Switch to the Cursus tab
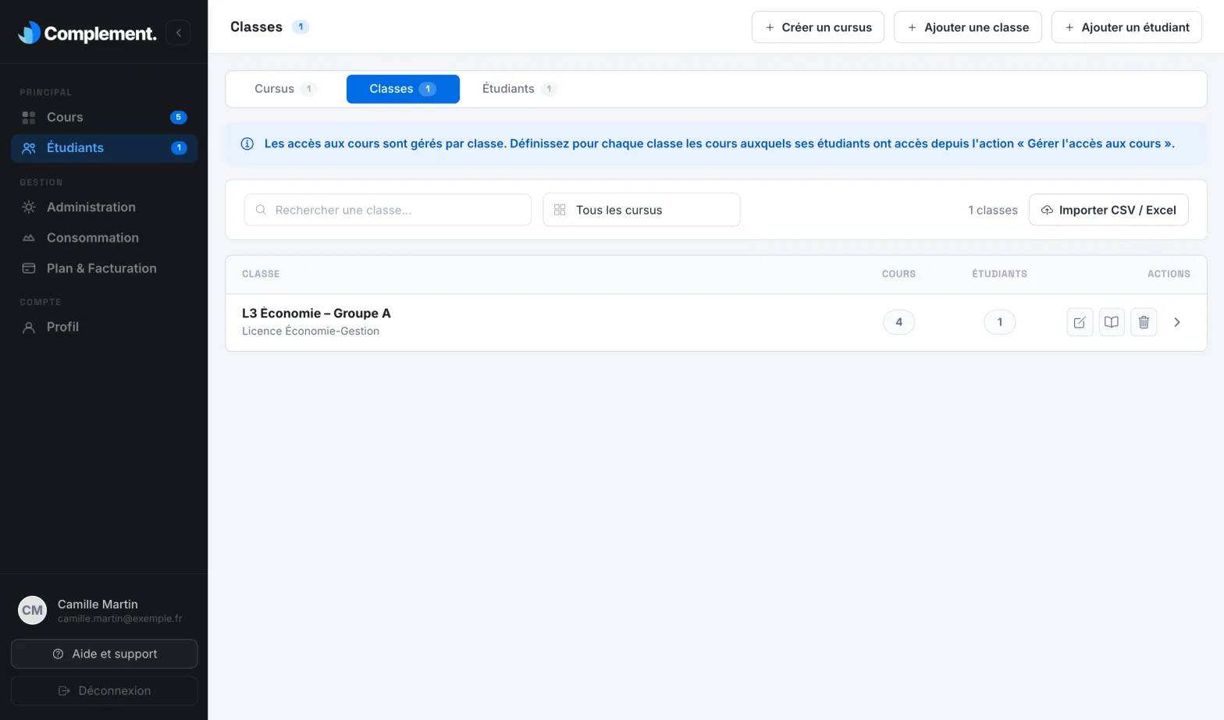Viewport: 1224px width, 720px height. (286, 89)
